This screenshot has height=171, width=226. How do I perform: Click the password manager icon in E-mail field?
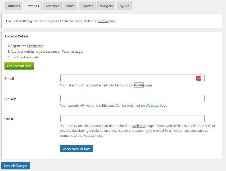[x=199, y=78]
